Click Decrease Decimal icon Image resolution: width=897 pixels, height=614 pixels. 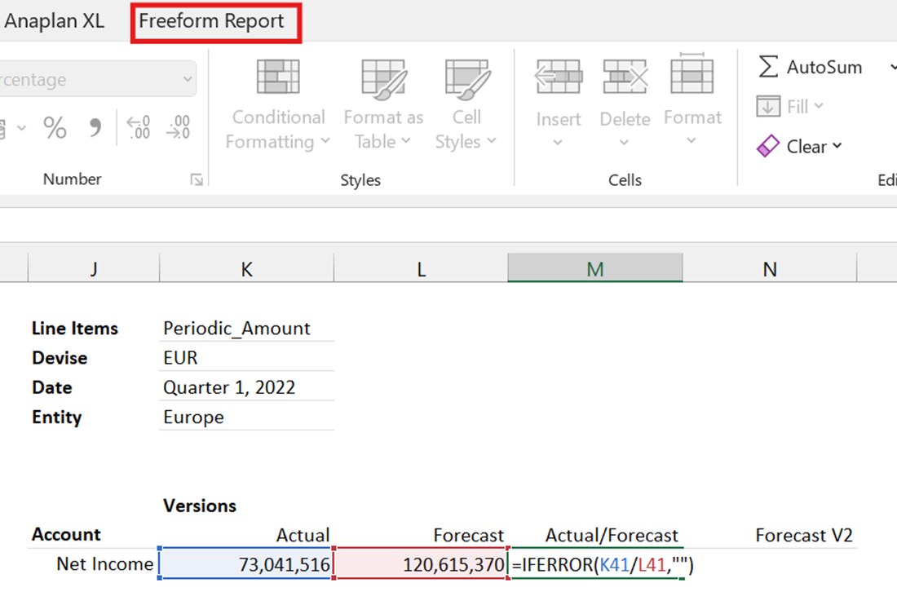point(179,127)
